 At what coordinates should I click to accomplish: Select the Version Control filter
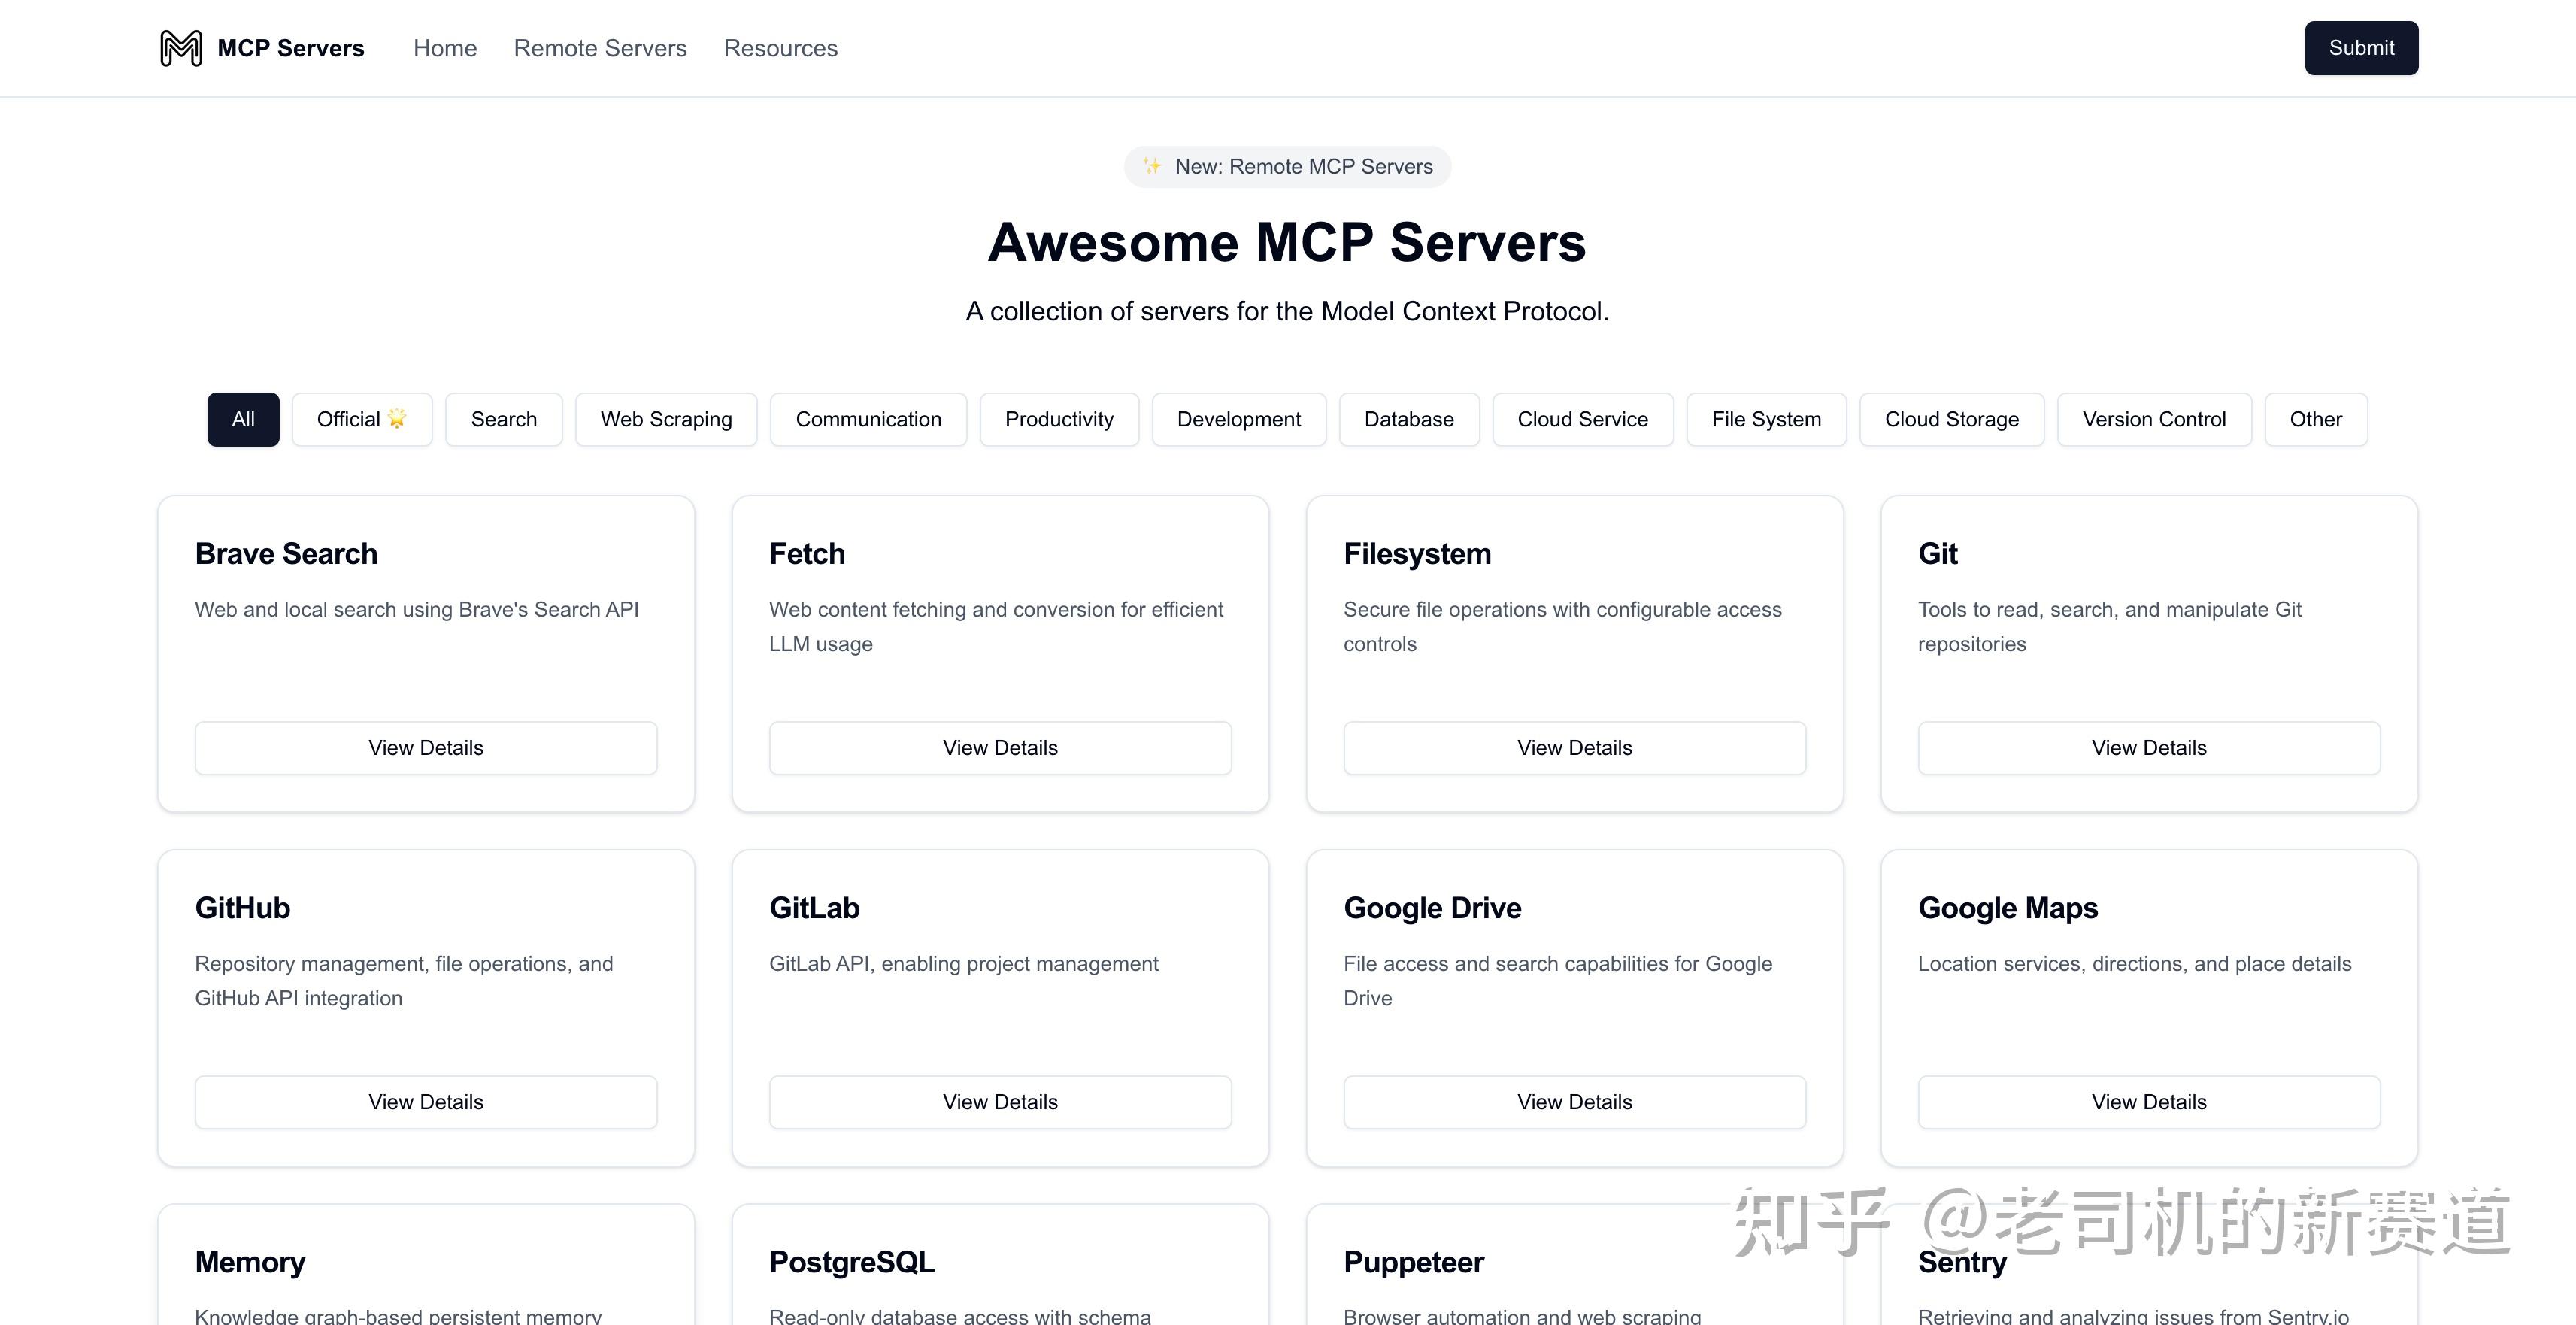pos(2153,419)
